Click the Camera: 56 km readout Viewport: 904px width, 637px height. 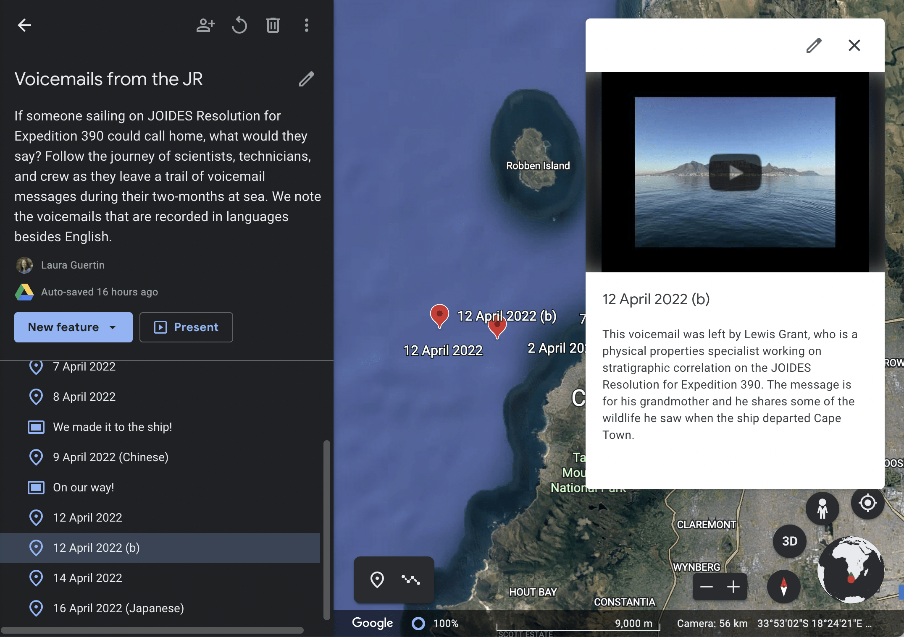[x=712, y=624]
